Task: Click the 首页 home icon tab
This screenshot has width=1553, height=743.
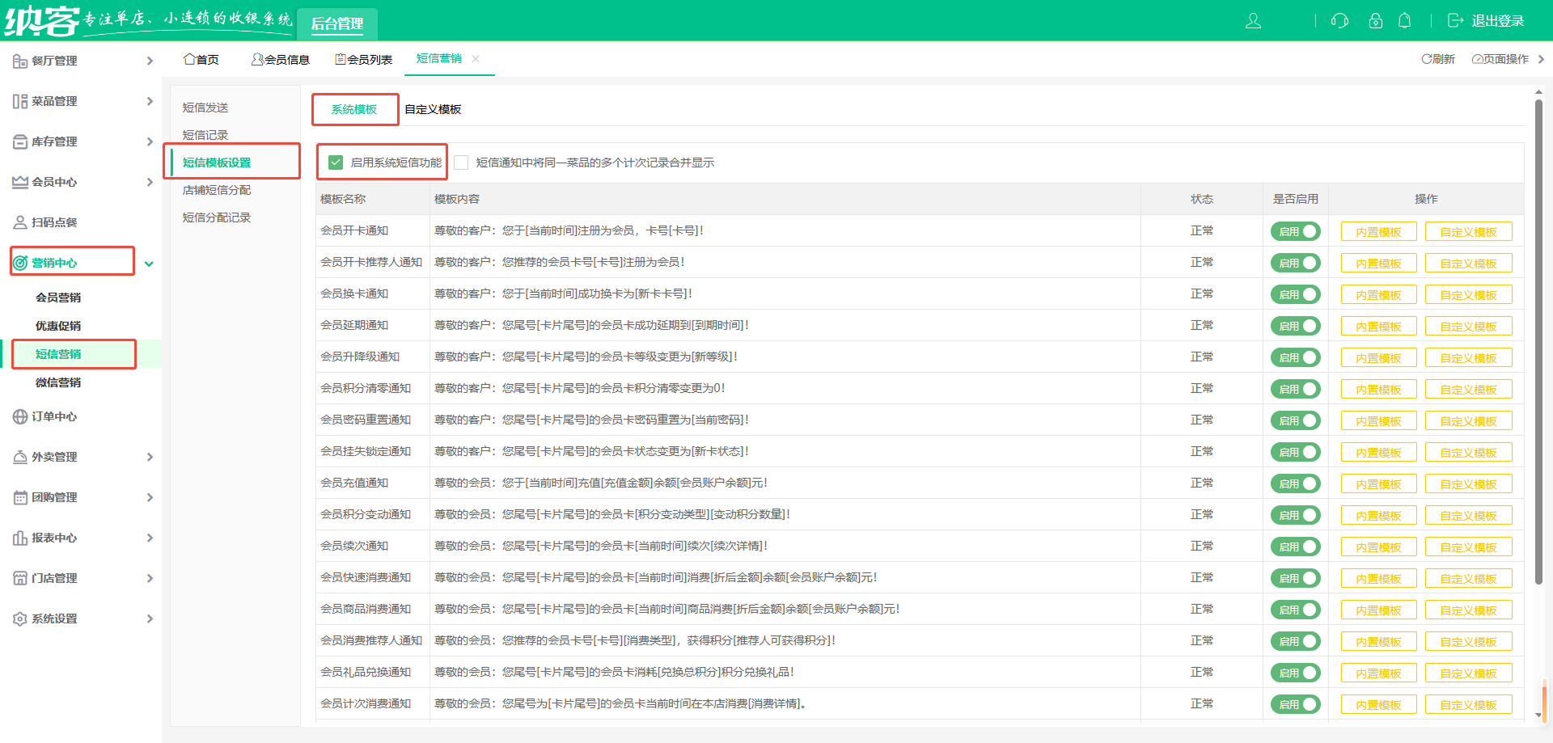Action: tap(201, 59)
